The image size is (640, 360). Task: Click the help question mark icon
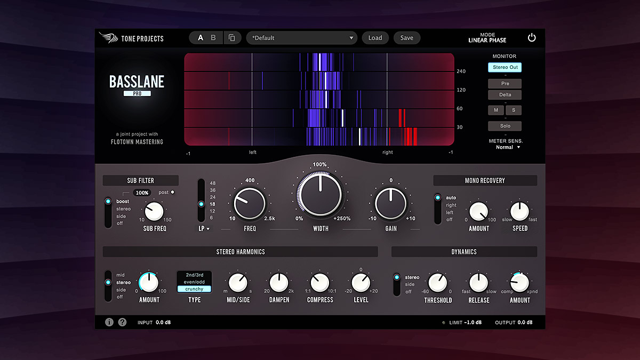pyautogui.click(x=122, y=322)
